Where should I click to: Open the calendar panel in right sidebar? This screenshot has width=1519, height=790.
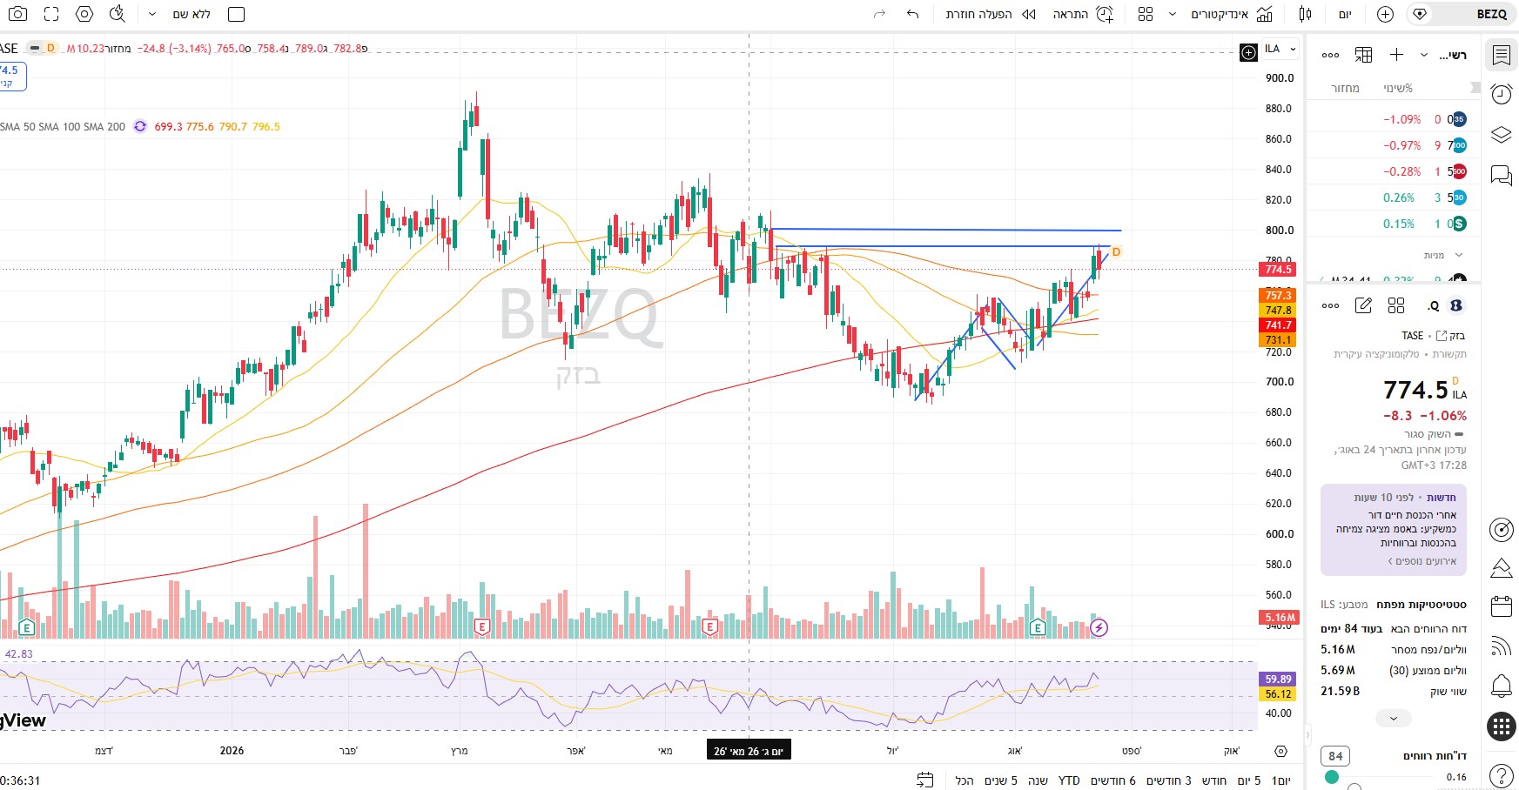(x=1501, y=606)
